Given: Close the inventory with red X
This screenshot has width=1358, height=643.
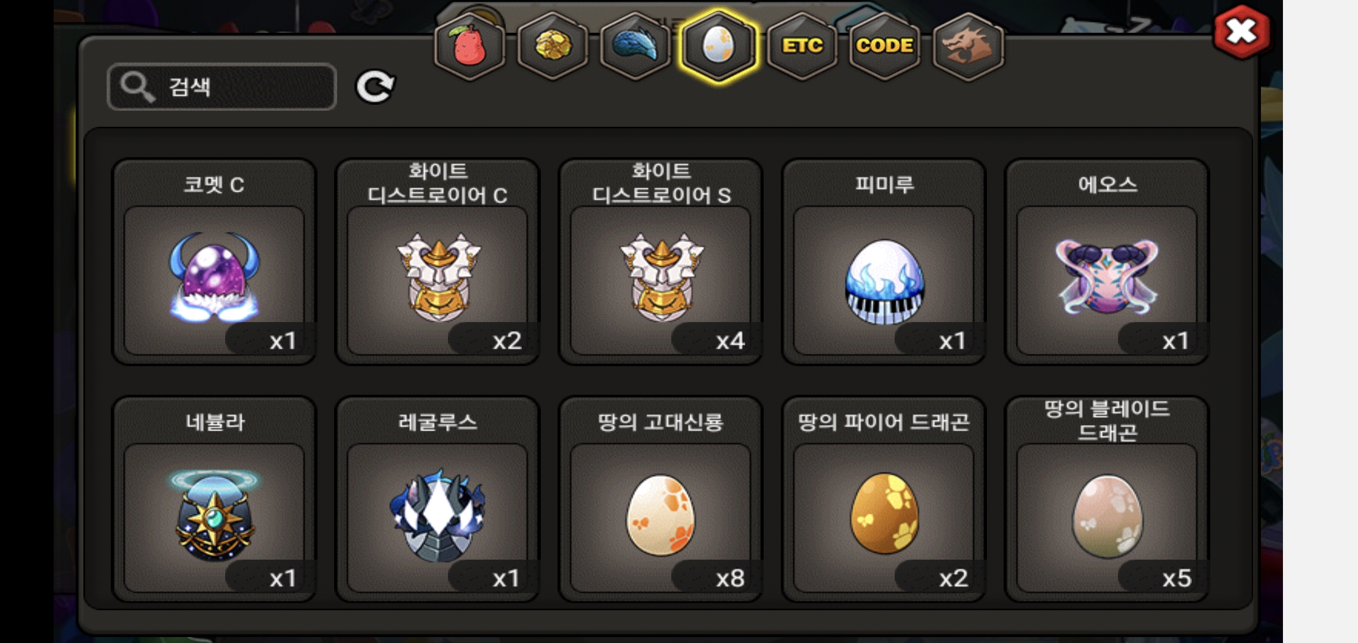Looking at the screenshot, I should point(1242,32).
